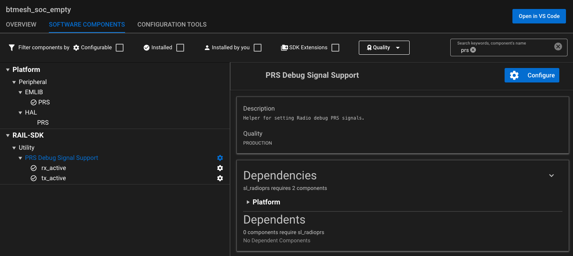Click inside the component search field
This screenshot has height=256, width=573.
pos(508,48)
